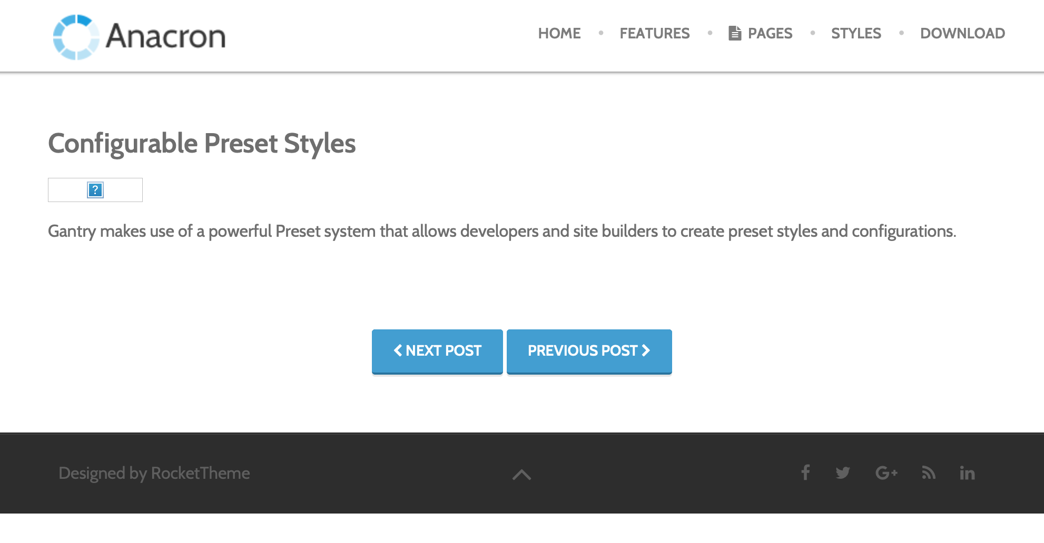1044x543 pixels.
Task: Open the Pages menu item
Action: coord(760,33)
